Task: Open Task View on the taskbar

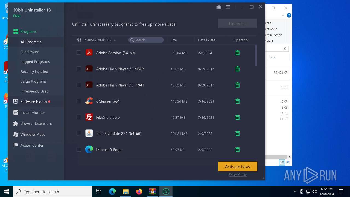Action: coord(98,192)
